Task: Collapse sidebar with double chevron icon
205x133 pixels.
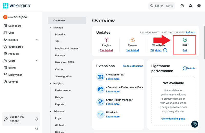Action: click(37, 129)
